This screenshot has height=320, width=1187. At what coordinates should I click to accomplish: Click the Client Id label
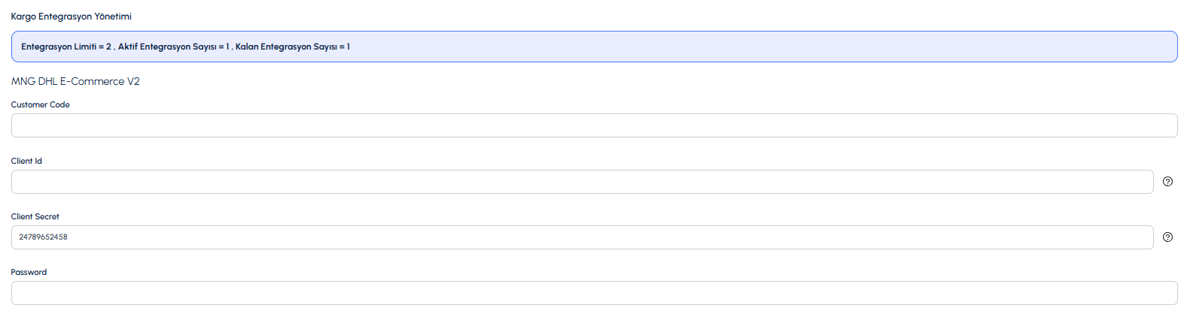pyautogui.click(x=26, y=161)
